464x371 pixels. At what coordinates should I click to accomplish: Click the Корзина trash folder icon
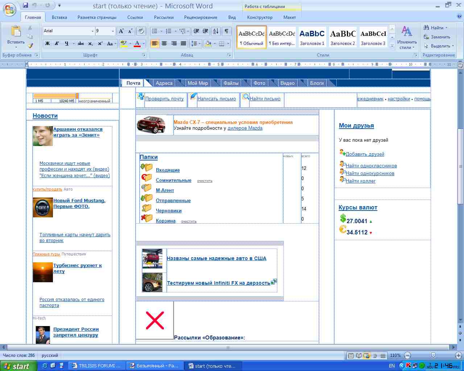[x=146, y=218]
